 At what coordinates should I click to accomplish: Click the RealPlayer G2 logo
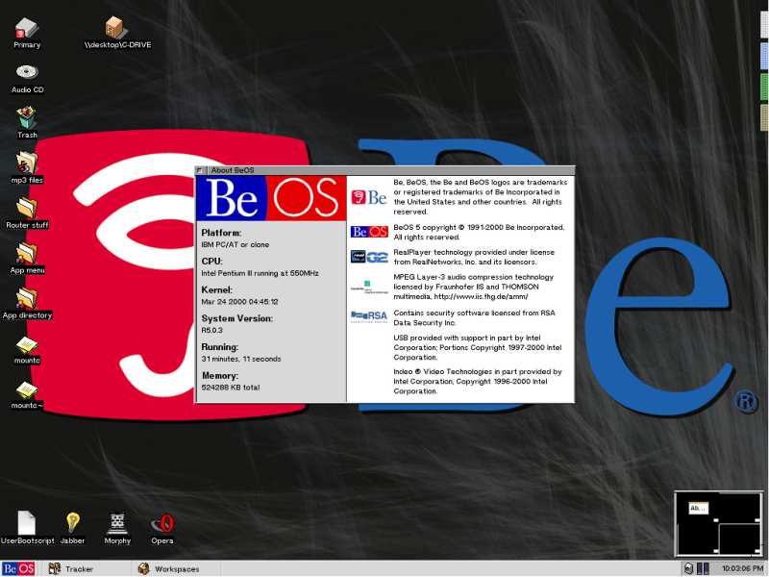[x=369, y=256]
